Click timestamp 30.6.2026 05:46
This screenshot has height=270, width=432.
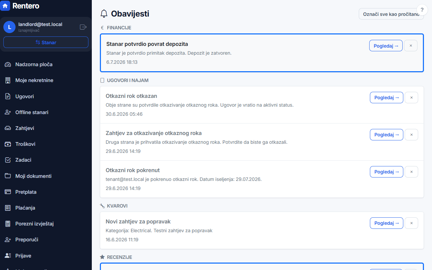pyautogui.click(x=124, y=114)
